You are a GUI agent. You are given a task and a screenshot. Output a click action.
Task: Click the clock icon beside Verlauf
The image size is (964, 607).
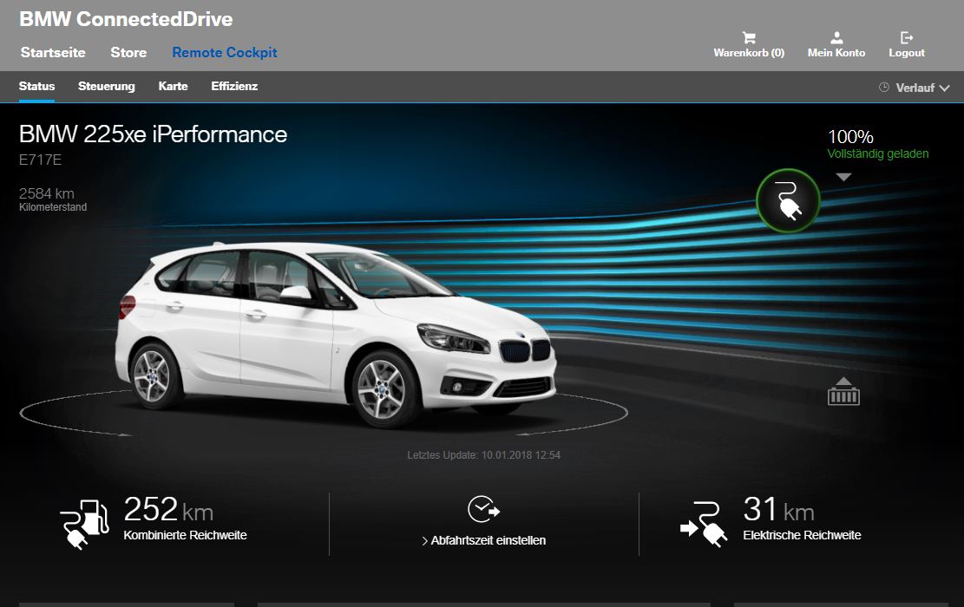[884, 88]
